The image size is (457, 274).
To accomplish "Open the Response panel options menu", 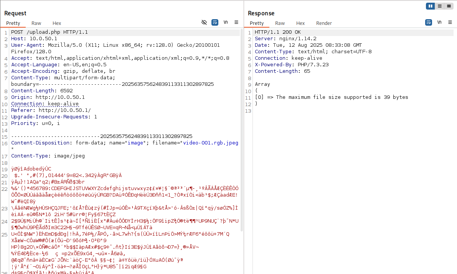I will 450,23.
